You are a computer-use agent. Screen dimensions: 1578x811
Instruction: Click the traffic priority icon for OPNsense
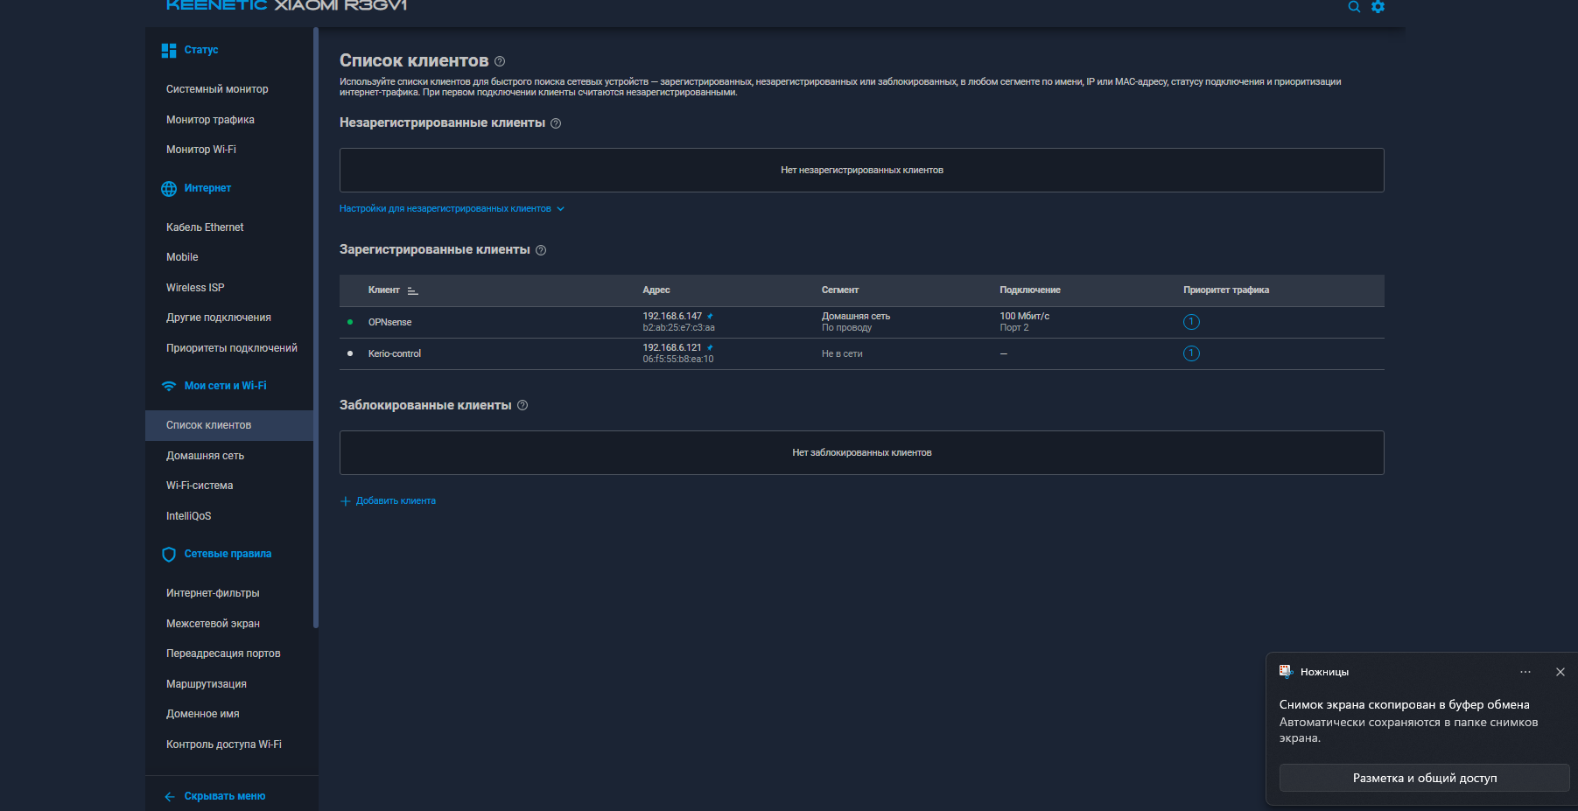point(1191,322)
